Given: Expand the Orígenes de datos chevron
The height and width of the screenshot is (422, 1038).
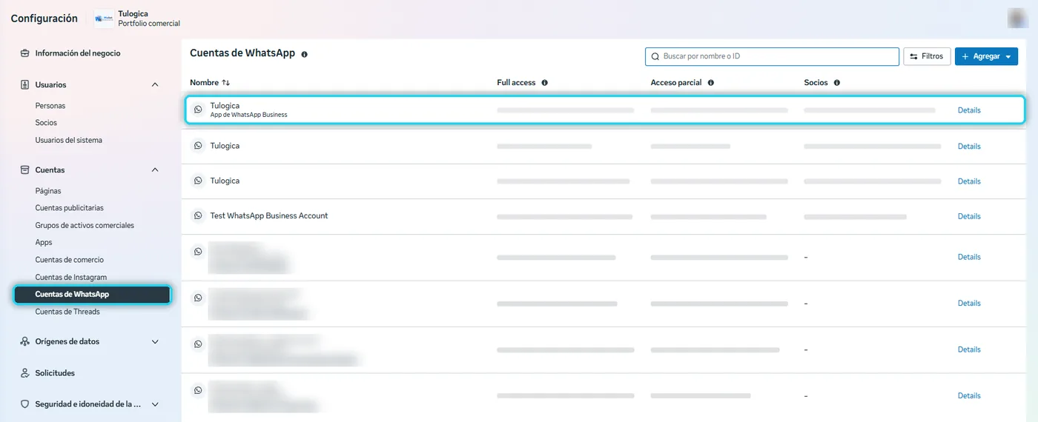Looking at the screenshot, I should [x=155, y=342].
